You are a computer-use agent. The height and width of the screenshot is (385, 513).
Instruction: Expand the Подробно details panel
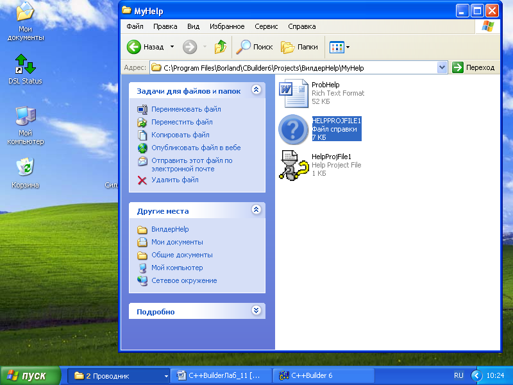point(256,310)
